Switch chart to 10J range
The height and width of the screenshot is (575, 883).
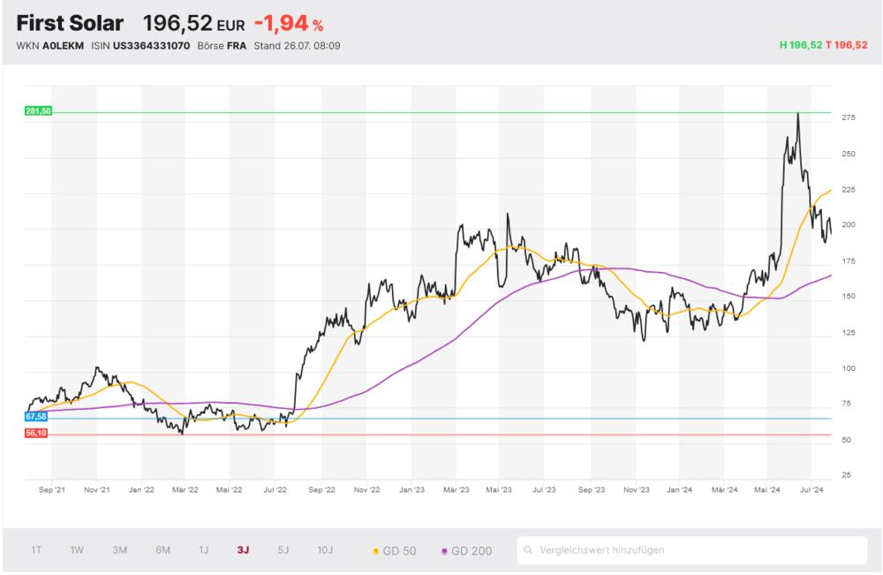click(325, 549)
